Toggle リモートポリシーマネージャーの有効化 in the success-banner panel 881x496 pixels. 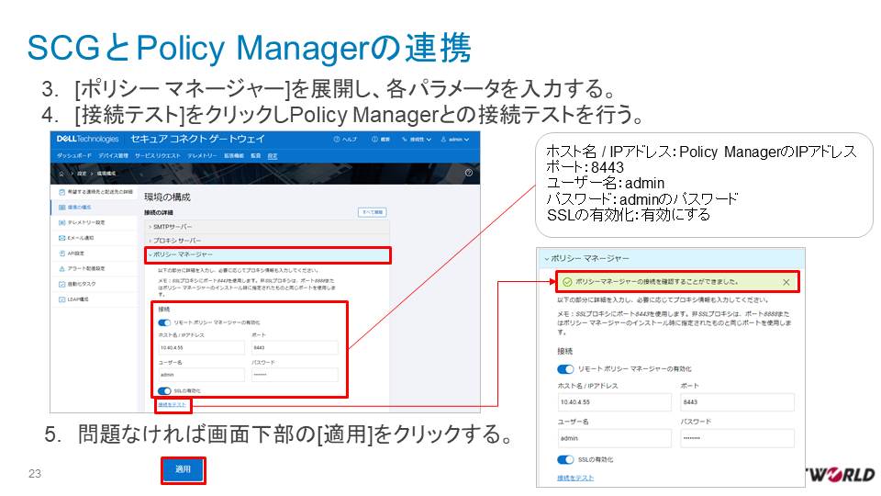[565, 369]
